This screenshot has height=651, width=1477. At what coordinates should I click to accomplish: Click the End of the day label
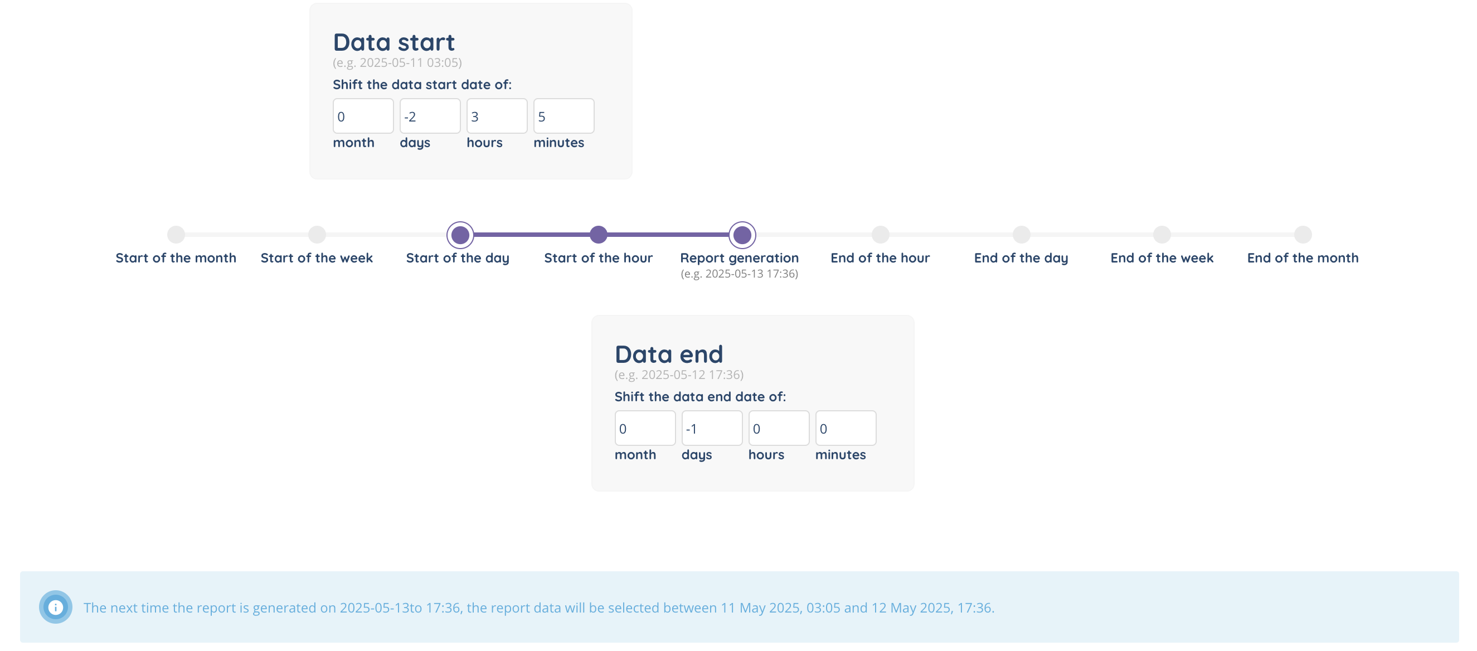1021,258
